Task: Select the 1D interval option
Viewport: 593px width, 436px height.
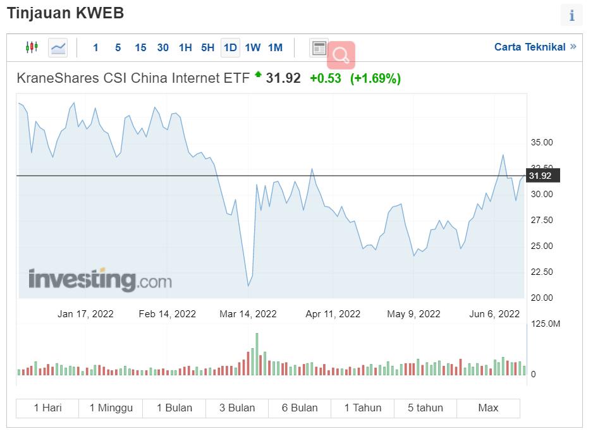Action: (230, 47)
